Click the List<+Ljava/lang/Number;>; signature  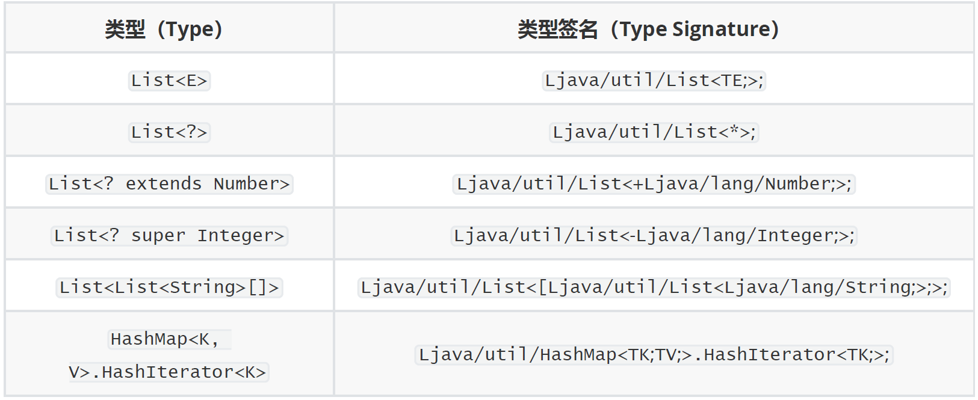[654, 184]
